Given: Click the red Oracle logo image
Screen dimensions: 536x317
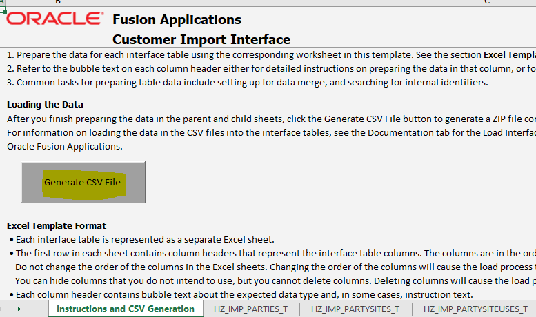Looking at the screenshot, I should 54,19.
